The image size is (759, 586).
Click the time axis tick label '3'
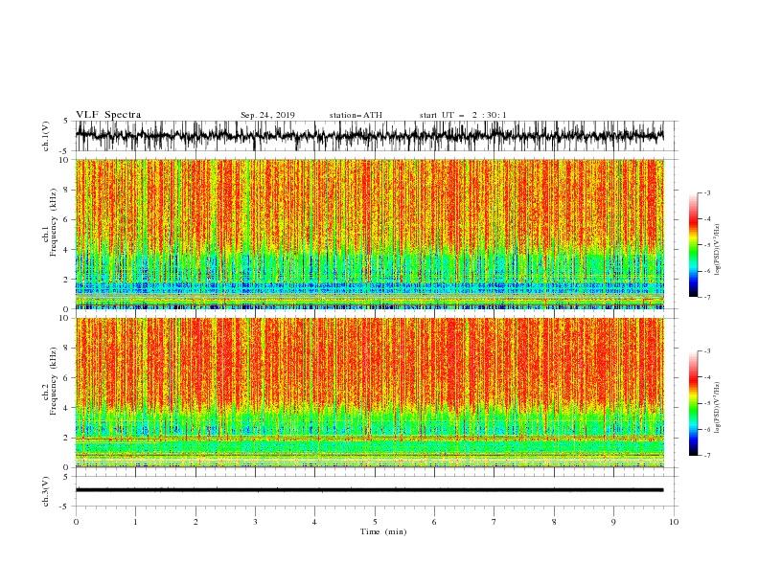point(255,522)
